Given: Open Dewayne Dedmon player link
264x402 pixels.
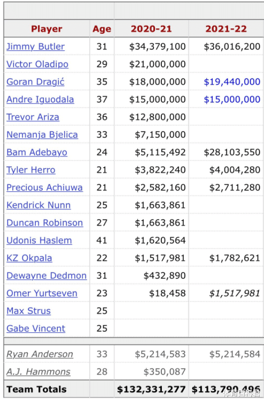Looking at the screenshot, I should coord(47,276).
